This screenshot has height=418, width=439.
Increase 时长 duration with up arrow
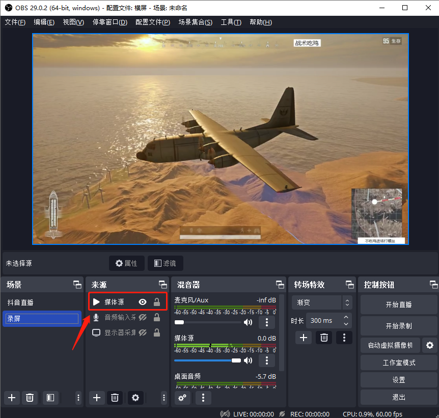point(346,317)
